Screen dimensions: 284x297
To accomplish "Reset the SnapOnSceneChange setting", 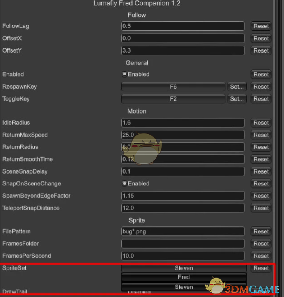I will click(x=261, y=183).
